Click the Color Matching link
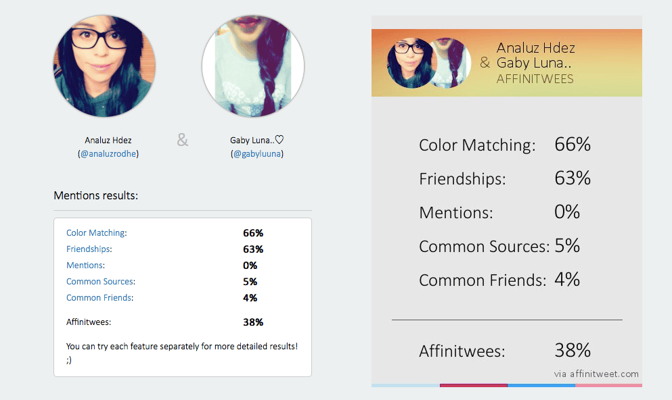The width and height of the screenshot is (672, 400). click(96, 232)
